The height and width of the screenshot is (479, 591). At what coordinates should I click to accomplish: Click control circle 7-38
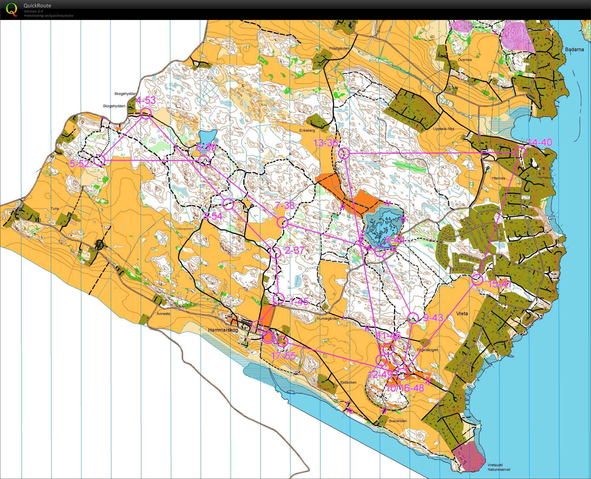click(x=282, y=222)
